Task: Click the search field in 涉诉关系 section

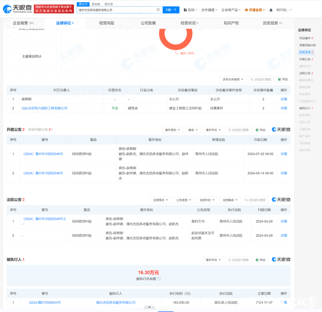Action: [x=261, y=80]
